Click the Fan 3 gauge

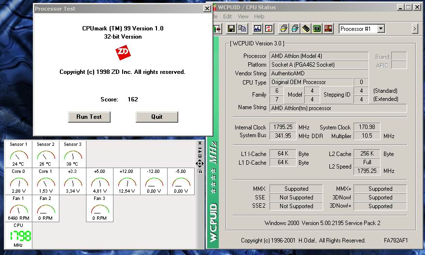pos(100,208)
